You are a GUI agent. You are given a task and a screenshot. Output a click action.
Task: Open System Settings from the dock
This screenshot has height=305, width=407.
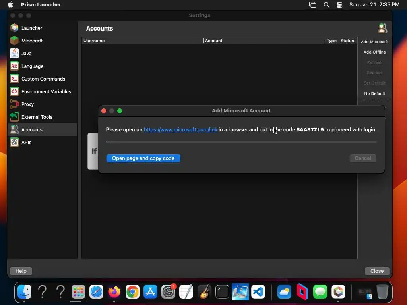pos(168,292)
